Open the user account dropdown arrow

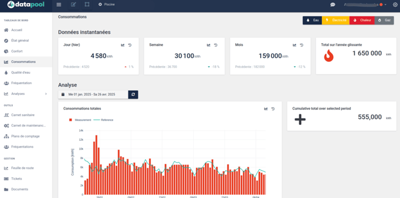(x=385, y=5)
